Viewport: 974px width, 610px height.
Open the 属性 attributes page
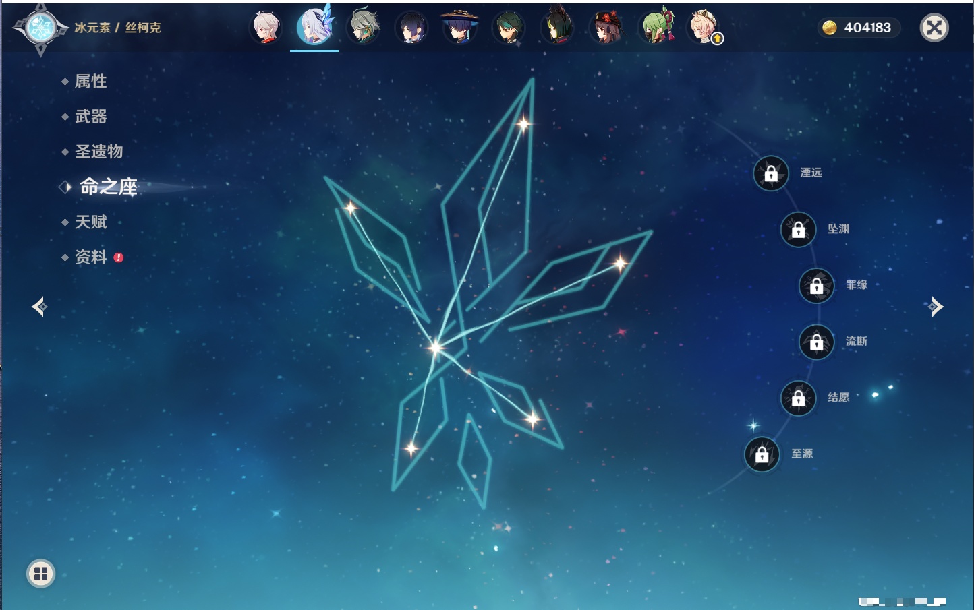(x=90, y=82)
